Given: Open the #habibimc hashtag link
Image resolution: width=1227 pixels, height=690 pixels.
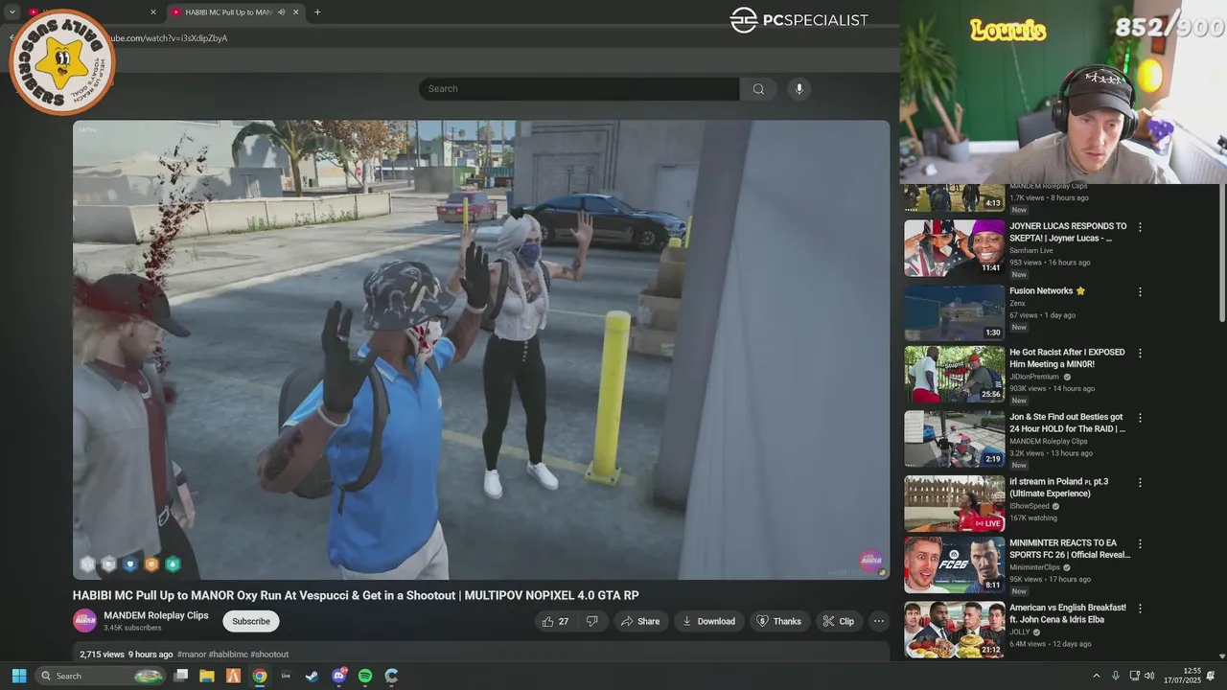Looking at the screenshot, I should (x=228, y=655).
